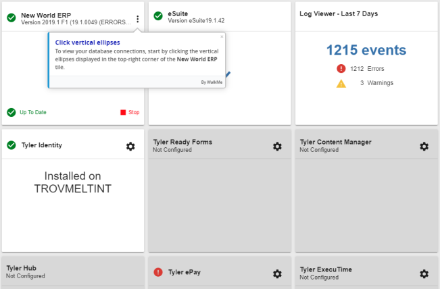Click the Tyler Identity tile title
440x289 pixels.
(x=42, y=145)
